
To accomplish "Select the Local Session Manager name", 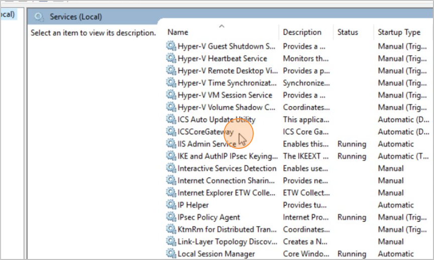I will pyautogui.click(x=216, y=253).
